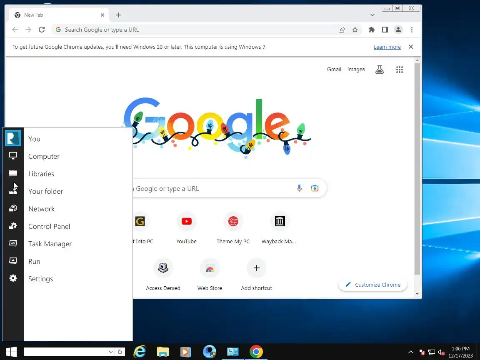Go back with the browser back arrow
Viewport: 480px width, 360px height.
(15, 30)
